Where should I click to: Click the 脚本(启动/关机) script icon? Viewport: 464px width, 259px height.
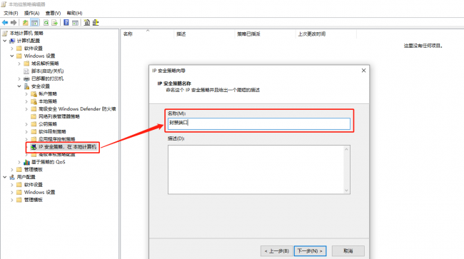click(x=26, y=71)
